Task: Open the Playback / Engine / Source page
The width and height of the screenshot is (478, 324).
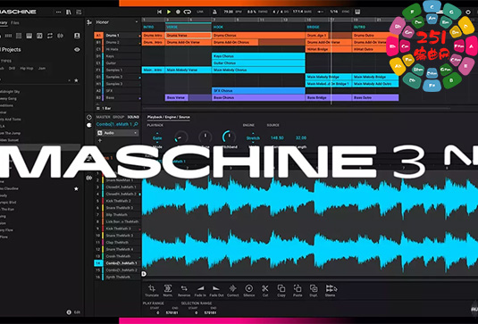Action: (x=169, y=117)
